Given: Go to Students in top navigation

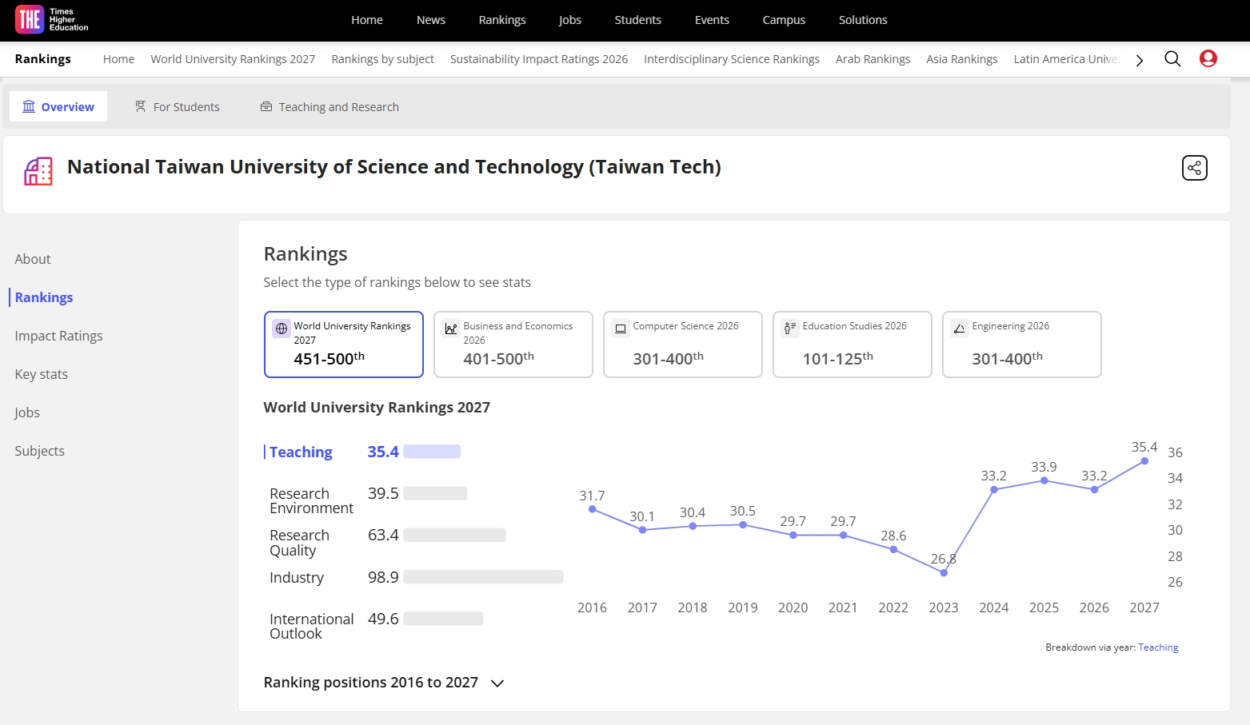Looking at the screenshot, I should [x=638, y=20].
